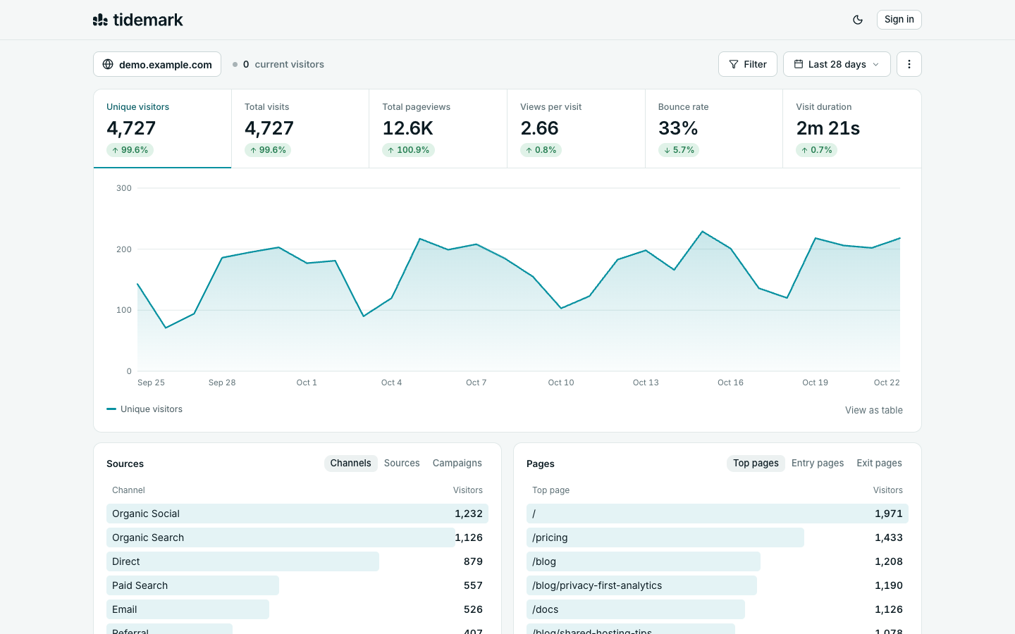This screenshot has height=634, width=1015.
Task: Click the tidemark logo
Action: pyautogui.click(x=138, y=20)
